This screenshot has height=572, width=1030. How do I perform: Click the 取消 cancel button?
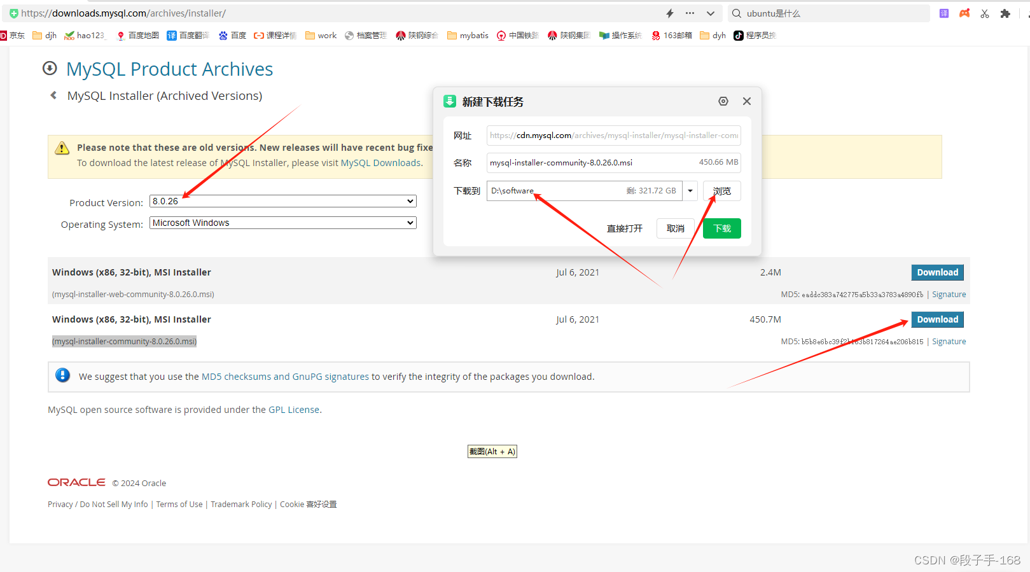click(676, 228)
